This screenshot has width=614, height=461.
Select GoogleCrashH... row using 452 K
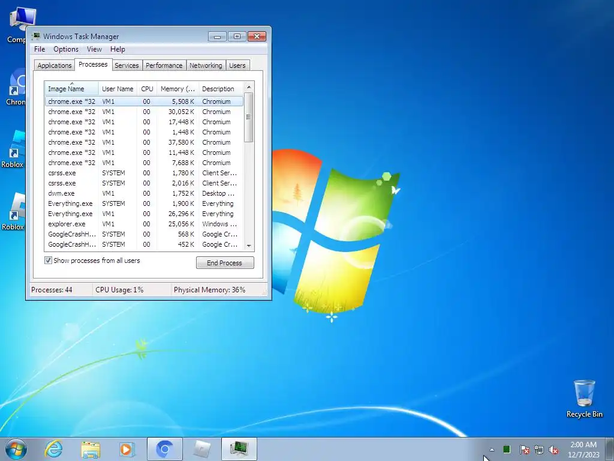tap(144, 244)
